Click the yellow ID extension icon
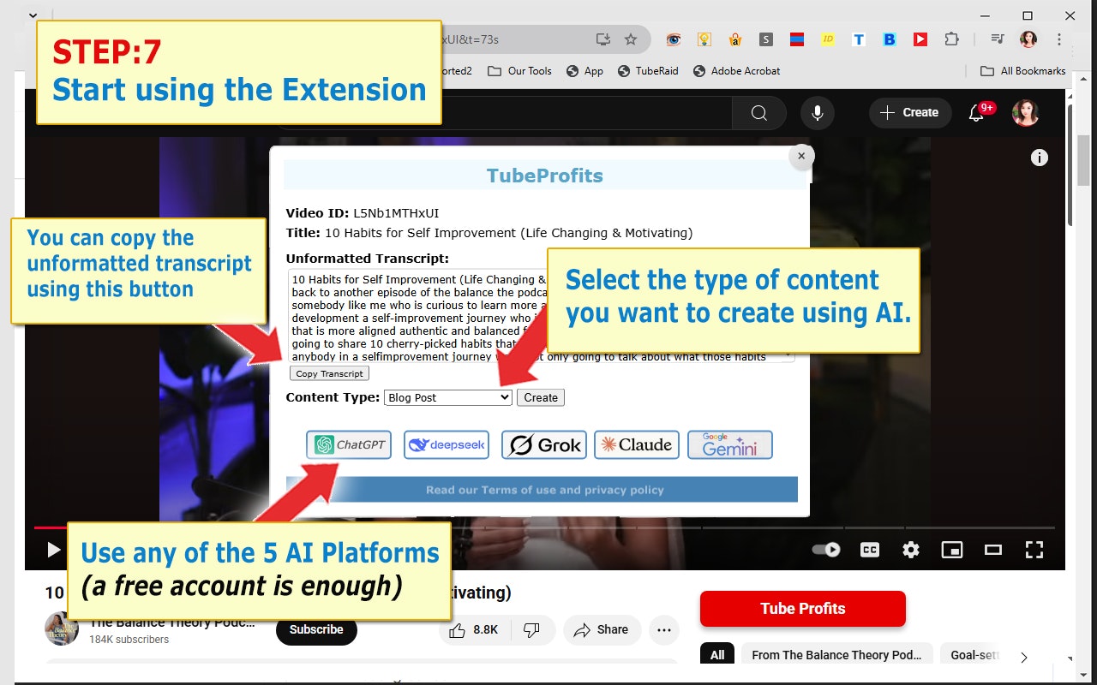This screenshot has height=685, width=1097. 828,39
